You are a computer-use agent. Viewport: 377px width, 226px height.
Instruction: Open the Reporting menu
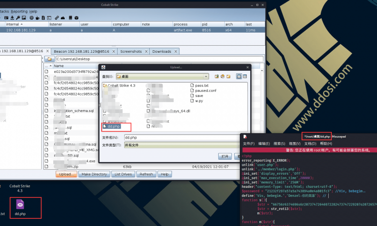[x=19, y=11]
